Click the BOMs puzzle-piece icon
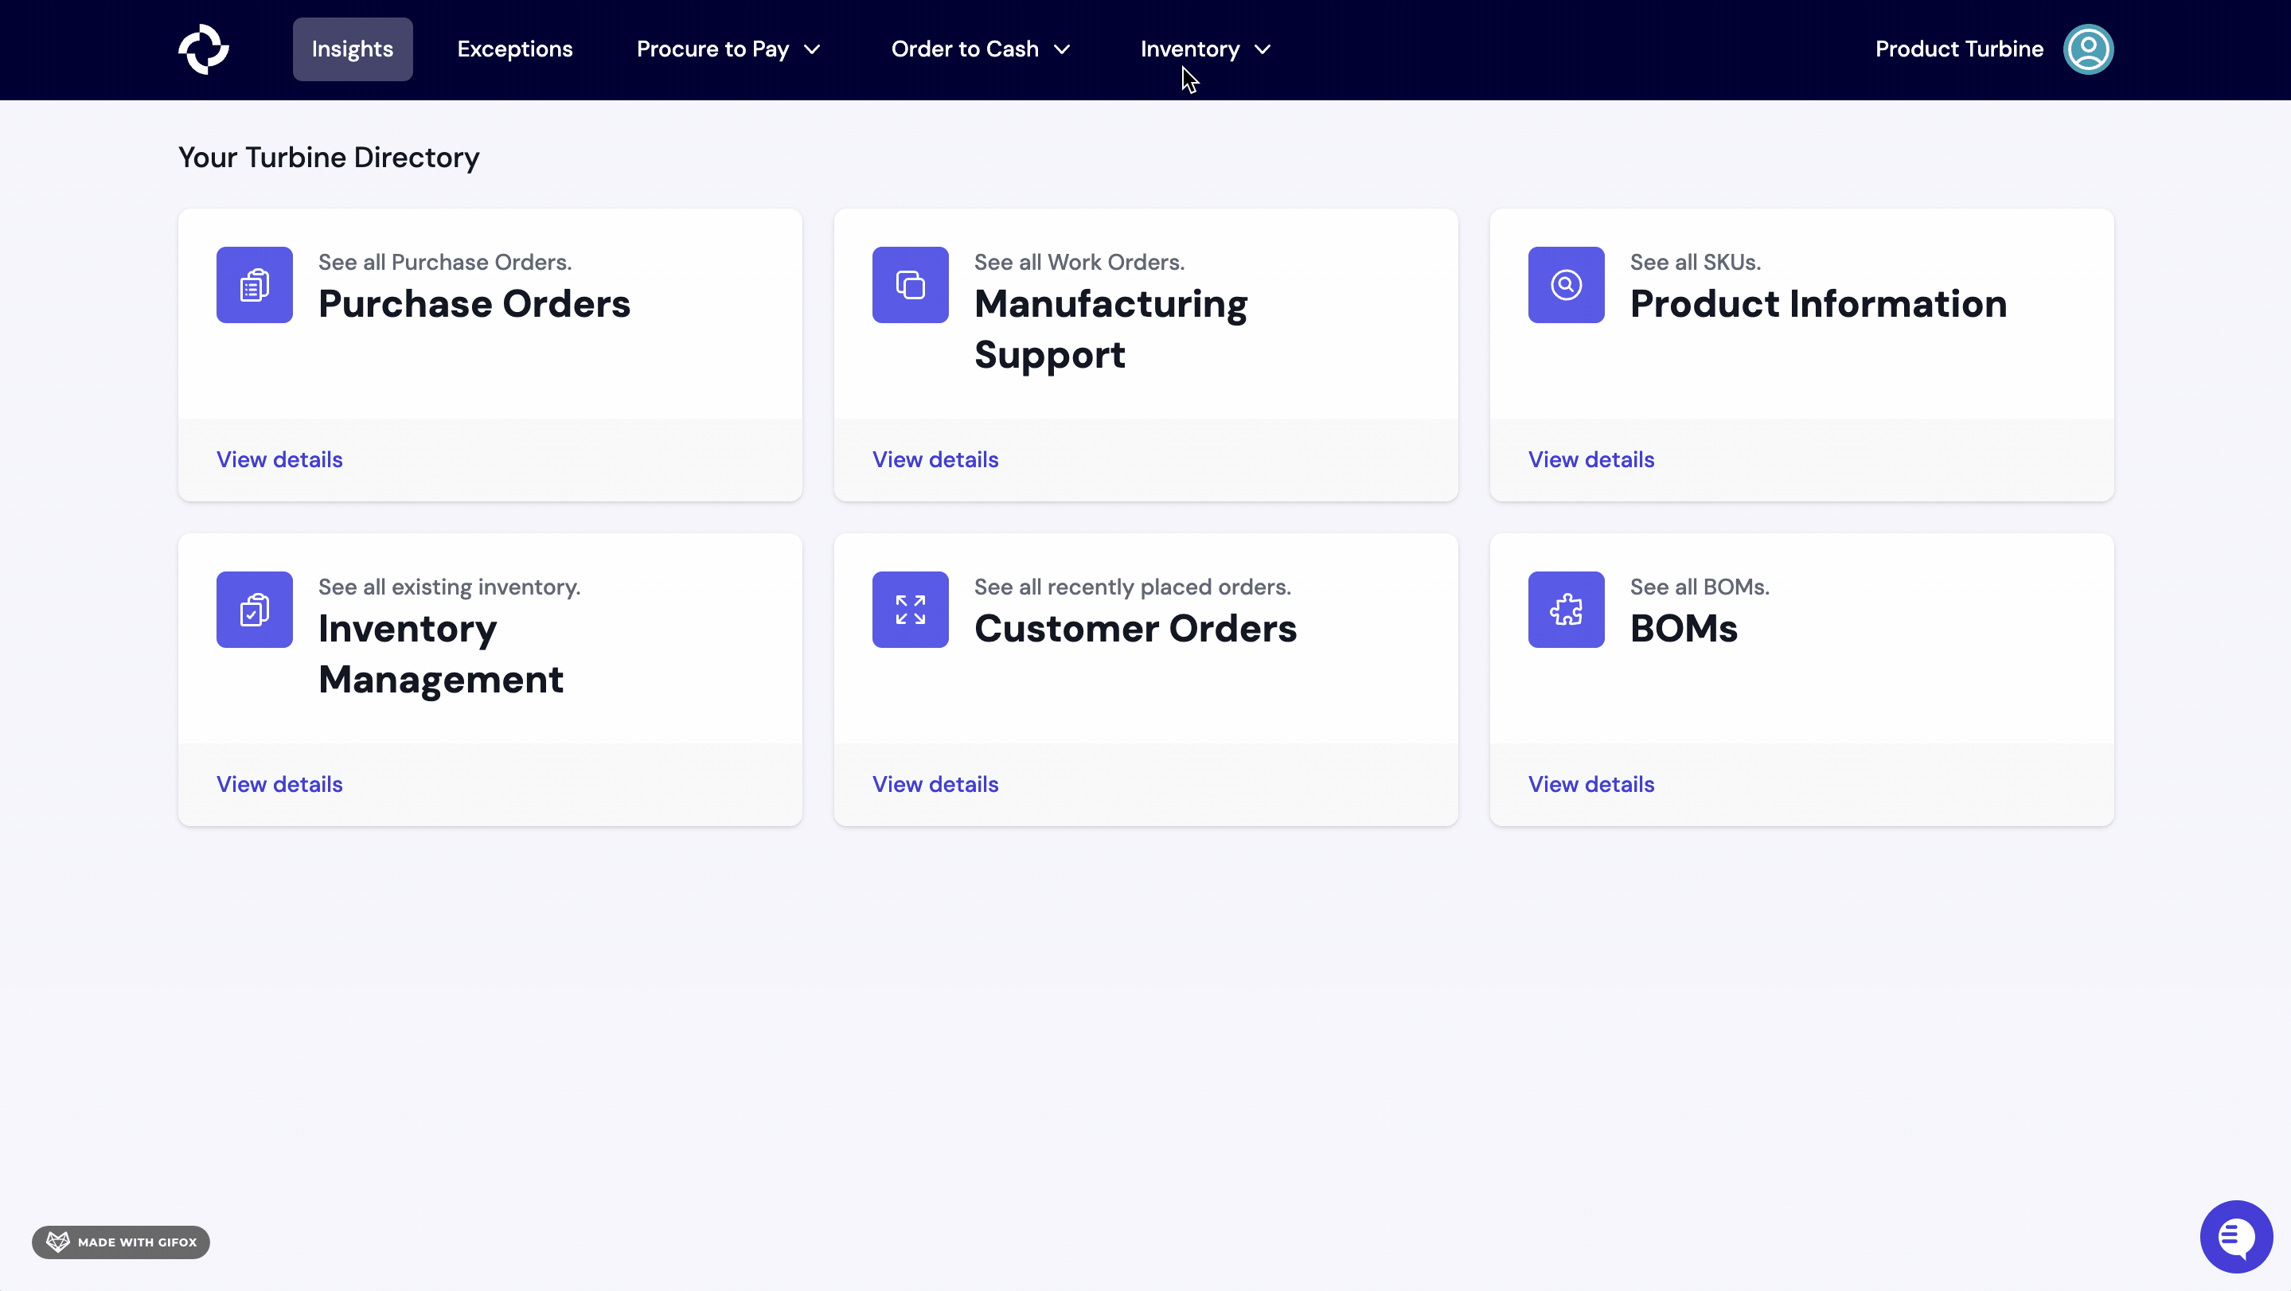Screen dimensions: 2291x1291 click(x=1565, y=609)
